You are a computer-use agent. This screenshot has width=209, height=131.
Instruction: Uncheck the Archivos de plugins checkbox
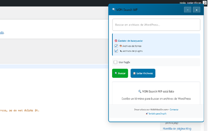(116, 51)
